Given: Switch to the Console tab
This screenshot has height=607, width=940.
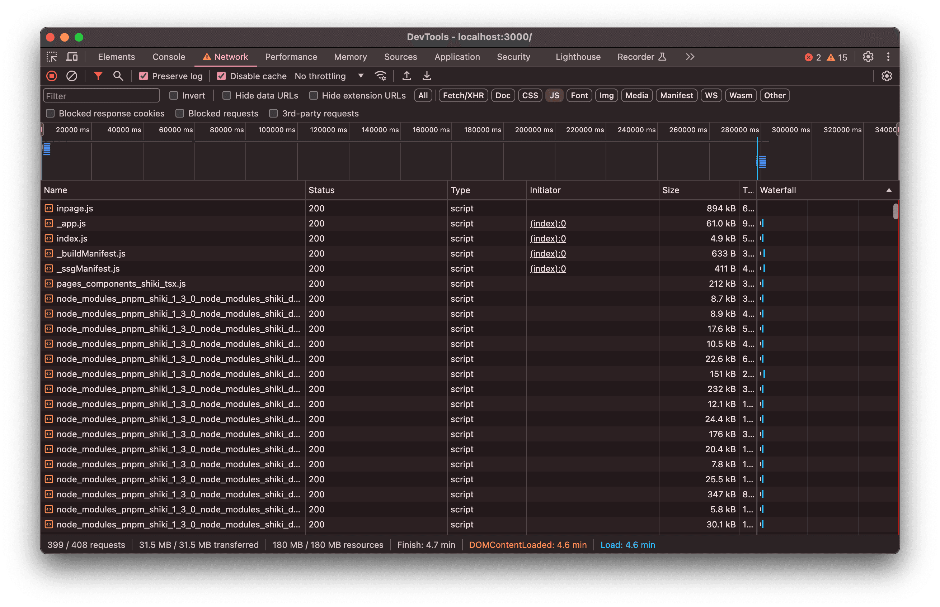Looking at the screenshot, I should (x=169, y=57).
